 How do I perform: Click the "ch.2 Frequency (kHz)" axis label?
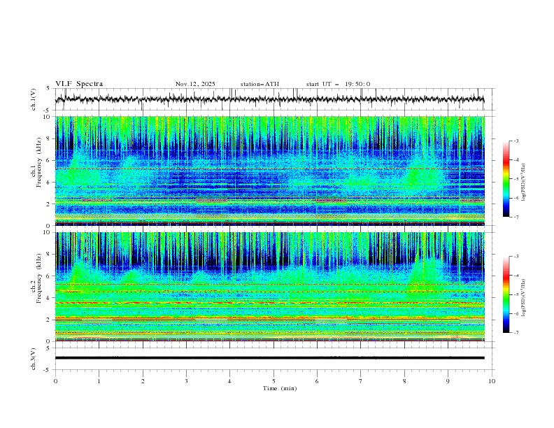pos(36,278)
